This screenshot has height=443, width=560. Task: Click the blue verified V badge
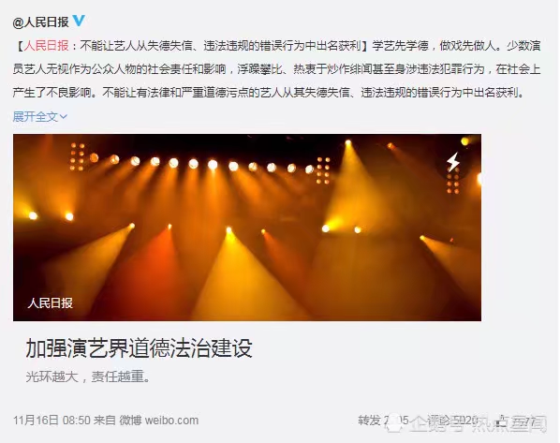tap(79, 21)
